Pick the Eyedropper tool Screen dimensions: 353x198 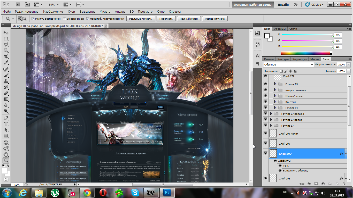tap(6, 62)
